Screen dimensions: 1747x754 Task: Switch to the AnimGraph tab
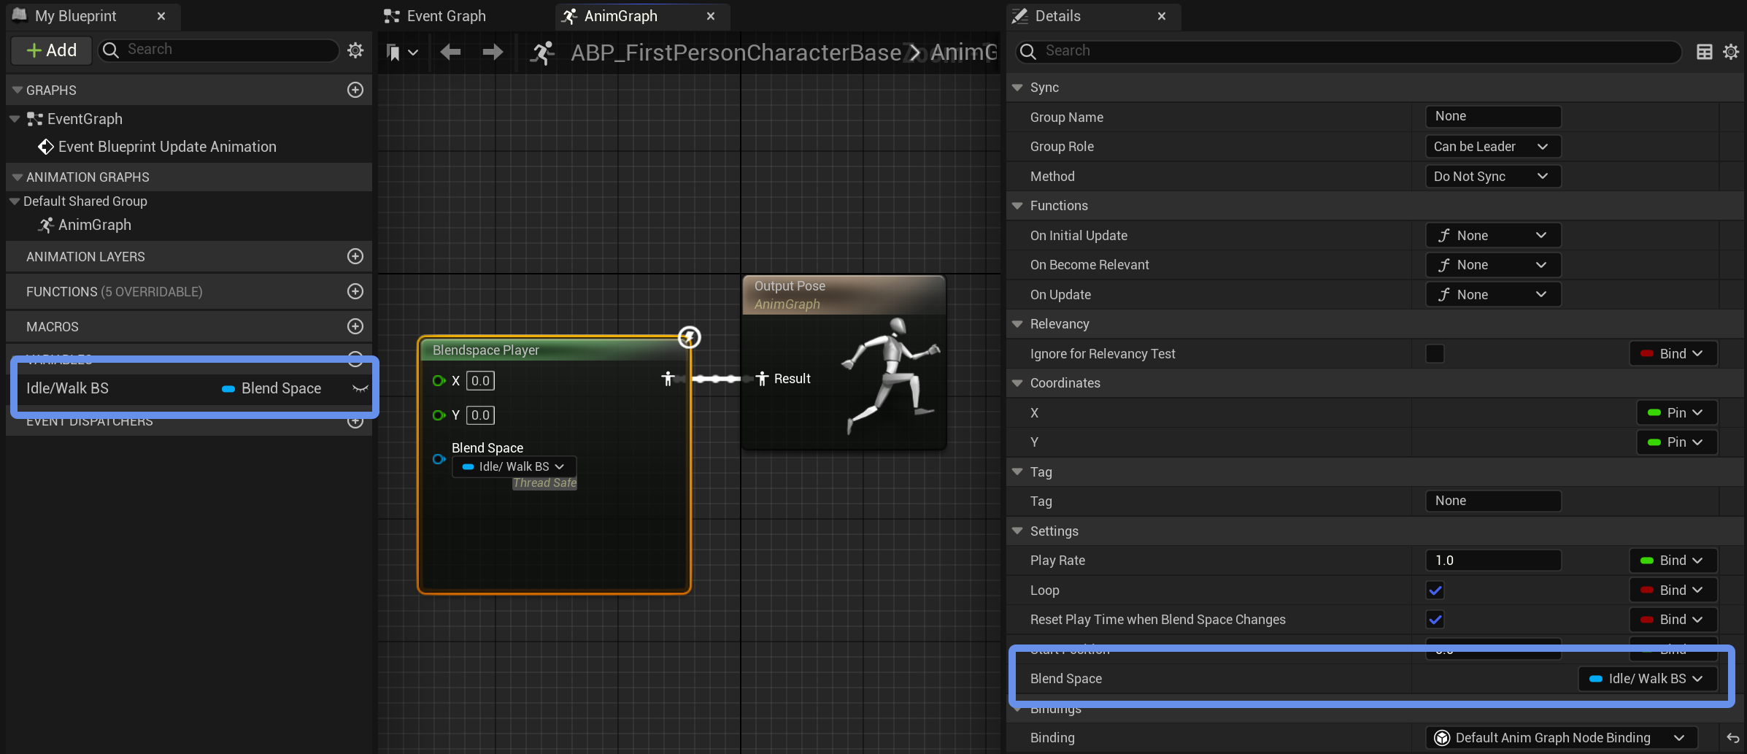(620, 16)
